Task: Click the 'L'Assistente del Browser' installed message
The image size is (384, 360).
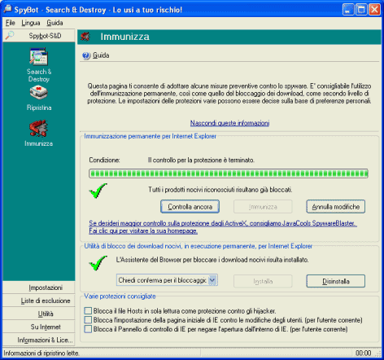Action: (x=212, y=260)
